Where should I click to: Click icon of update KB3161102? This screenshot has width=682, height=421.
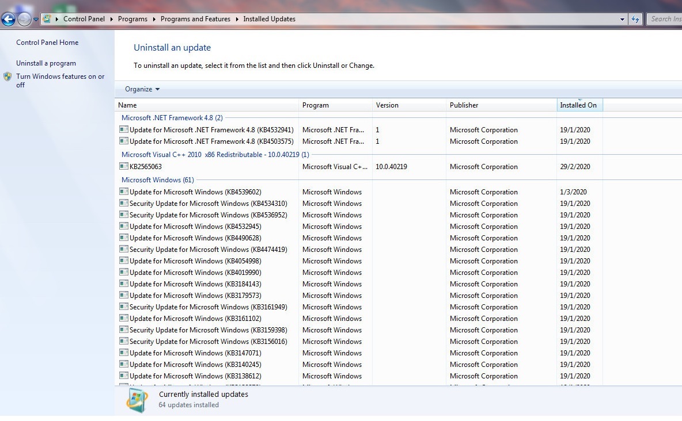pos(123,318)
